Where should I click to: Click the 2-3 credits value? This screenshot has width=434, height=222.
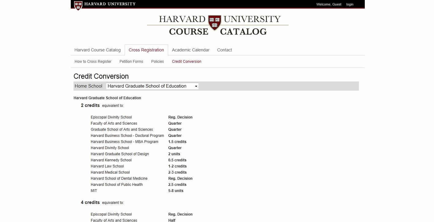point(177,172)
